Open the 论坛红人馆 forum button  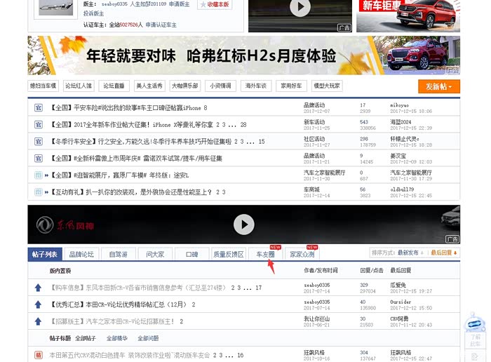tap(79, 86)
